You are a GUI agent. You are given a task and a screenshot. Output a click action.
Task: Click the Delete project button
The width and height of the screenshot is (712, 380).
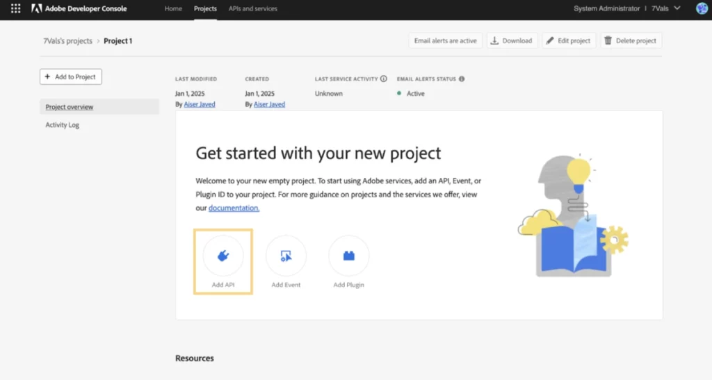click(631, 41)
